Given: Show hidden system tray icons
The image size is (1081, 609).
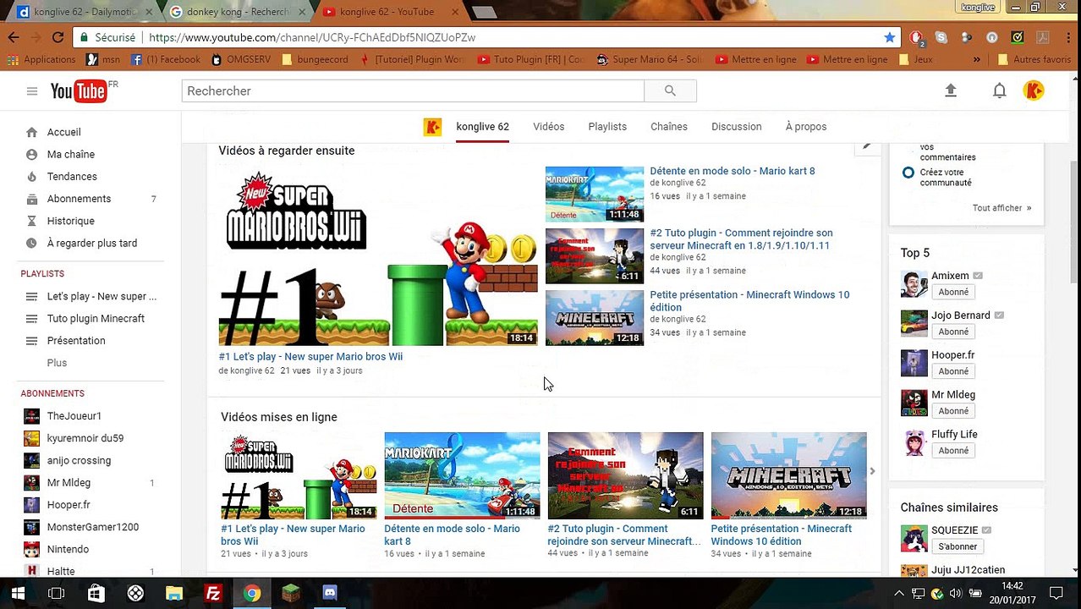Looking at the screenshot, I should coord(898,593).
